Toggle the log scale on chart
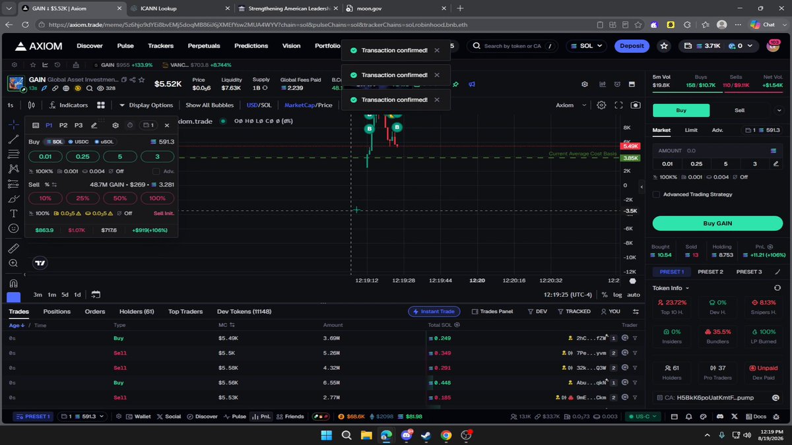The height and width of the screenshot is (445, 792). pos(617,295)
